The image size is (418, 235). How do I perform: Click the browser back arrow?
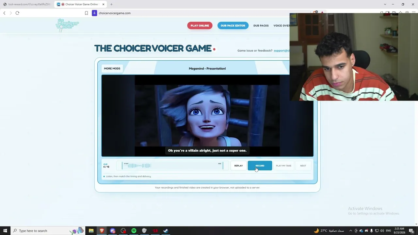pyautogui.click(x=4, y=13)
